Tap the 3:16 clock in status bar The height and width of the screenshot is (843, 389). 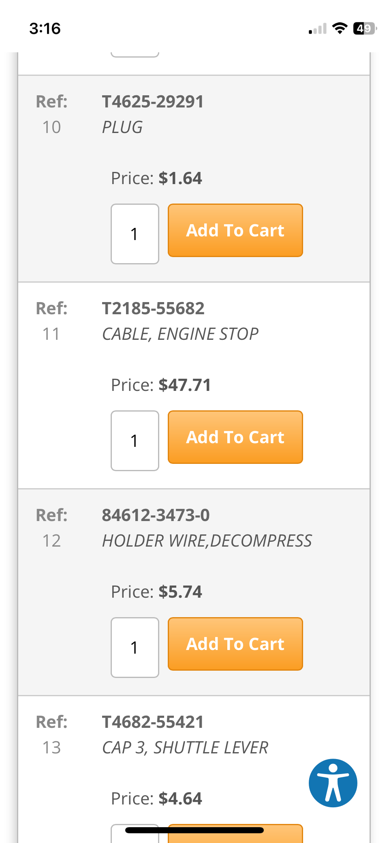click(45, 29)
